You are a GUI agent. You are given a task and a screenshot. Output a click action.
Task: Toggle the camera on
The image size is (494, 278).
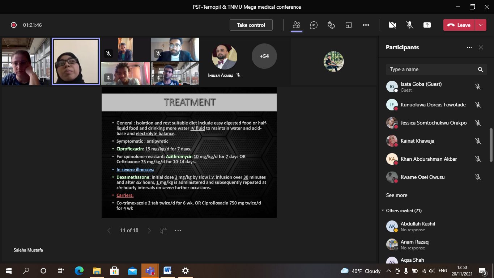392,25
